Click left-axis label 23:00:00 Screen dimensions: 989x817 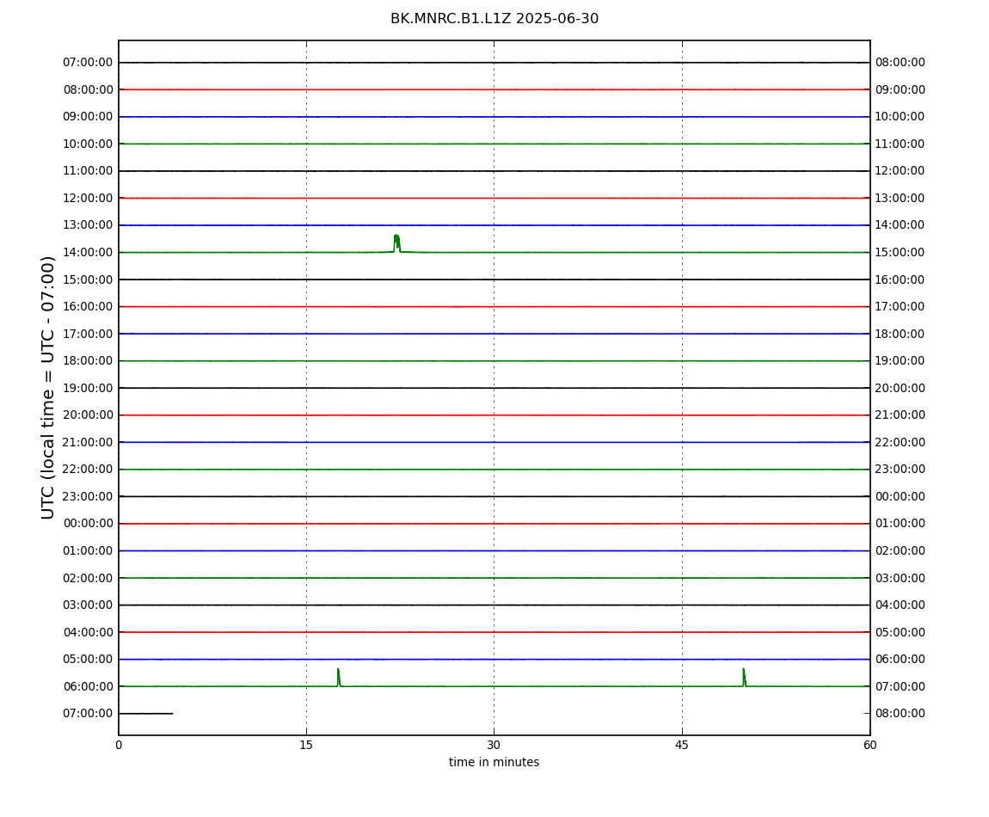pos(88,496)
